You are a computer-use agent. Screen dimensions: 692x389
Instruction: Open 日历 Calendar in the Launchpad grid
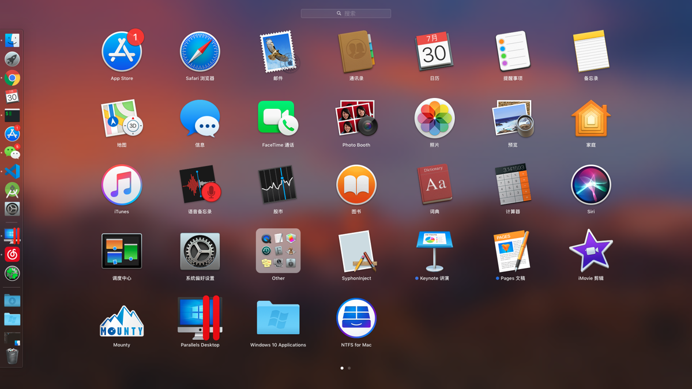pos(434,52)
